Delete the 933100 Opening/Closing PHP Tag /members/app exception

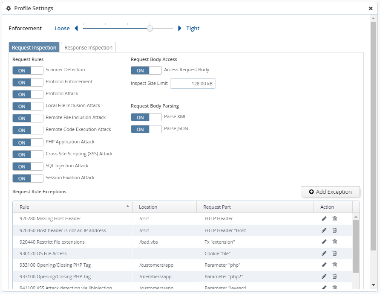tap(334, 277)
